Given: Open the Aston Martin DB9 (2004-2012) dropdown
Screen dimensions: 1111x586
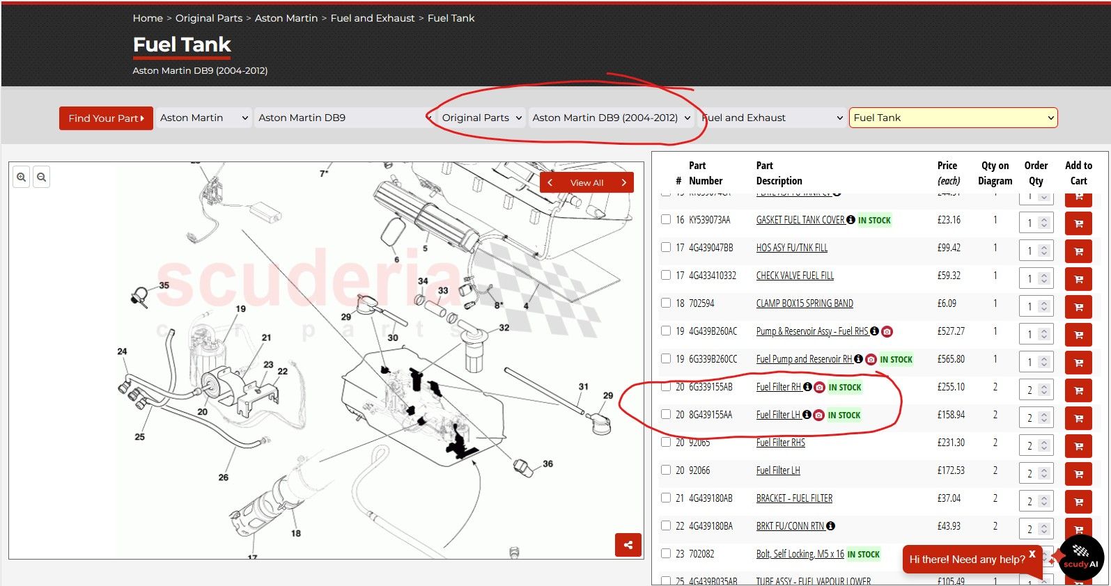Looking at the screenshot, I should pos(611,118).
